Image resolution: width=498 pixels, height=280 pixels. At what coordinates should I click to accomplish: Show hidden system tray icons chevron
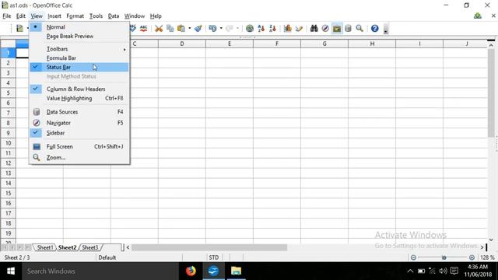click(x=410, y=271)
